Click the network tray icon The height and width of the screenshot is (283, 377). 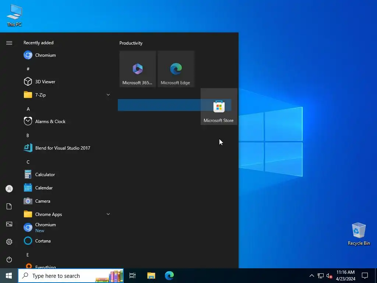point(321,276)
